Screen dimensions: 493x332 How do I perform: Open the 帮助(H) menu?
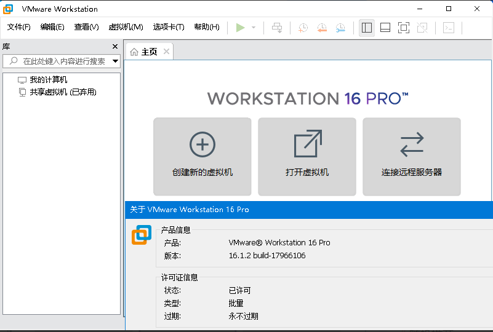[x=207, y=27]
